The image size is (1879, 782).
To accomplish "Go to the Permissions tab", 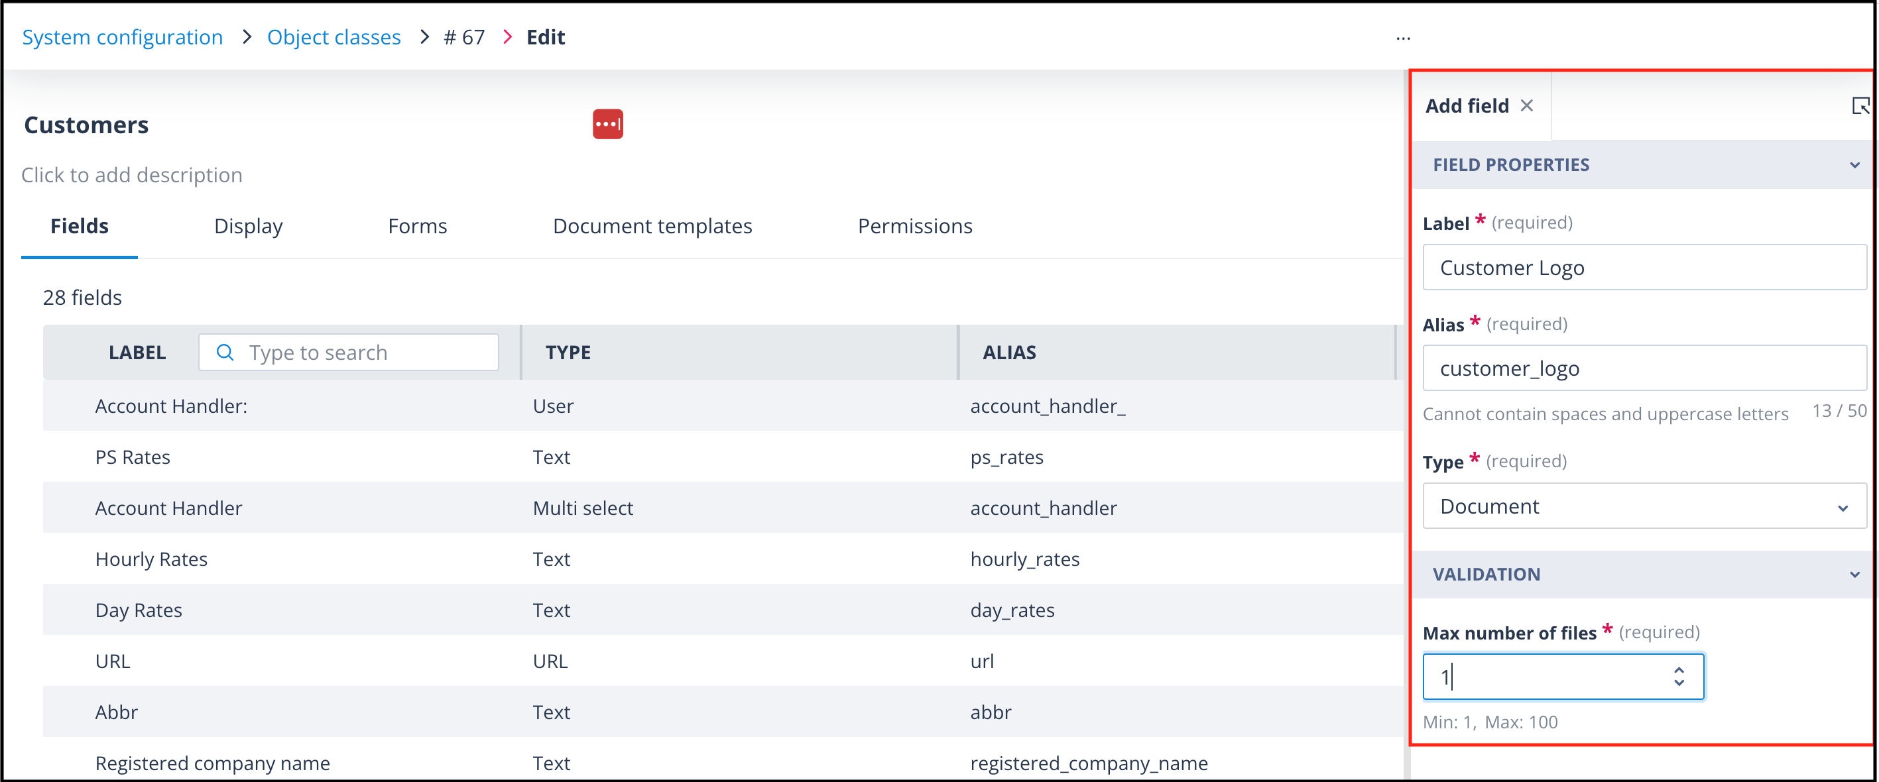I will [915, 226].
